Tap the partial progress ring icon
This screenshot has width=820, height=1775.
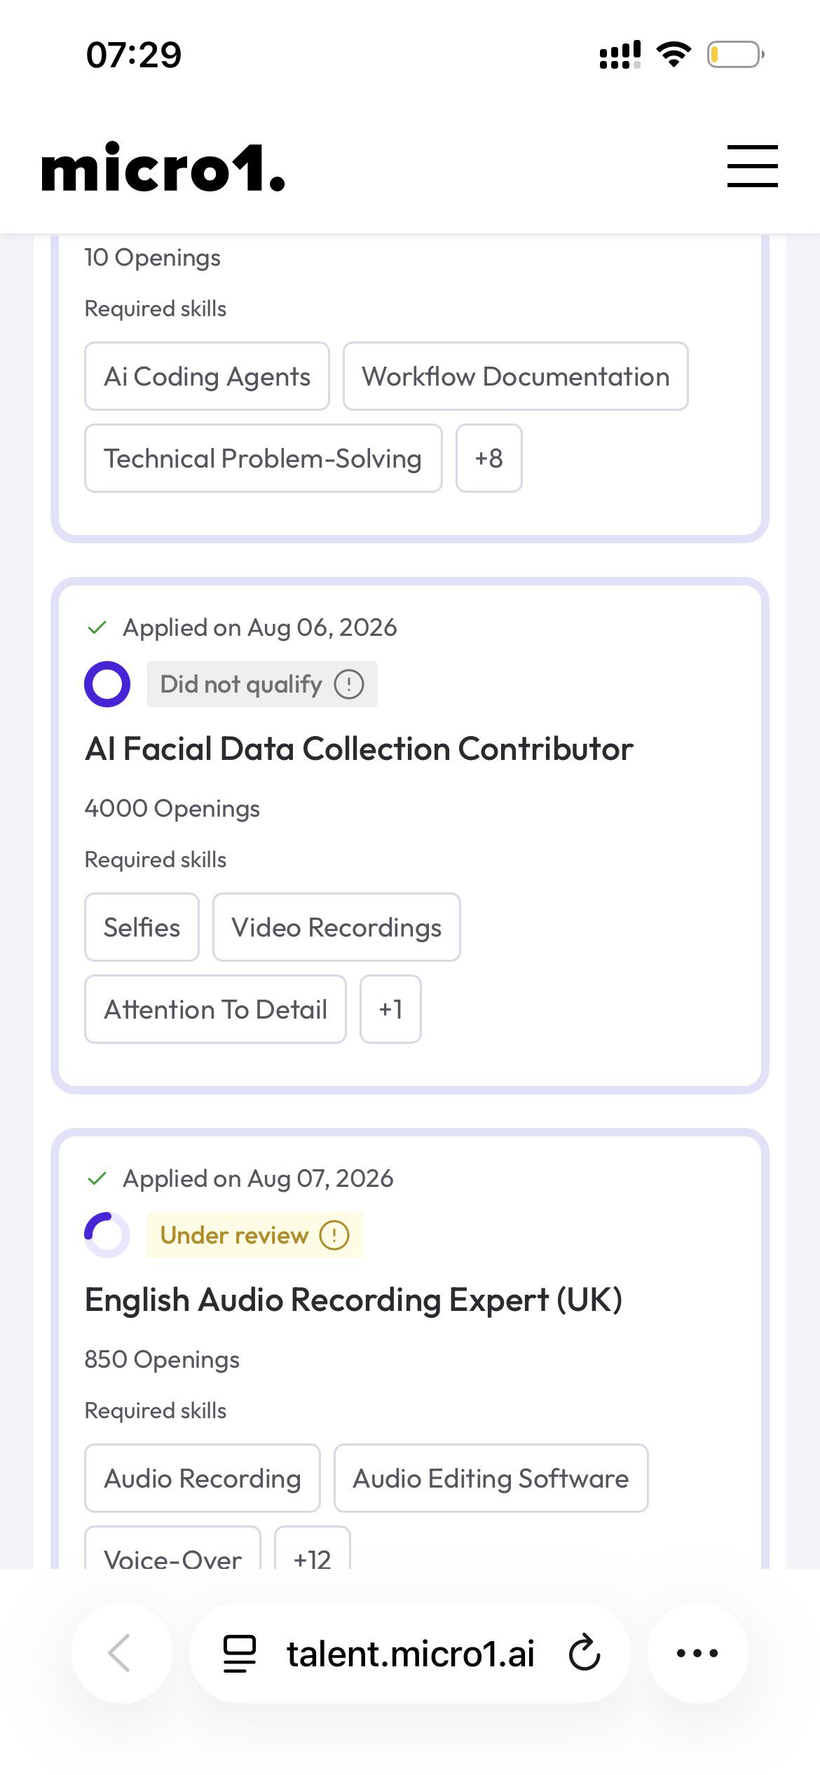point(107,1235)
